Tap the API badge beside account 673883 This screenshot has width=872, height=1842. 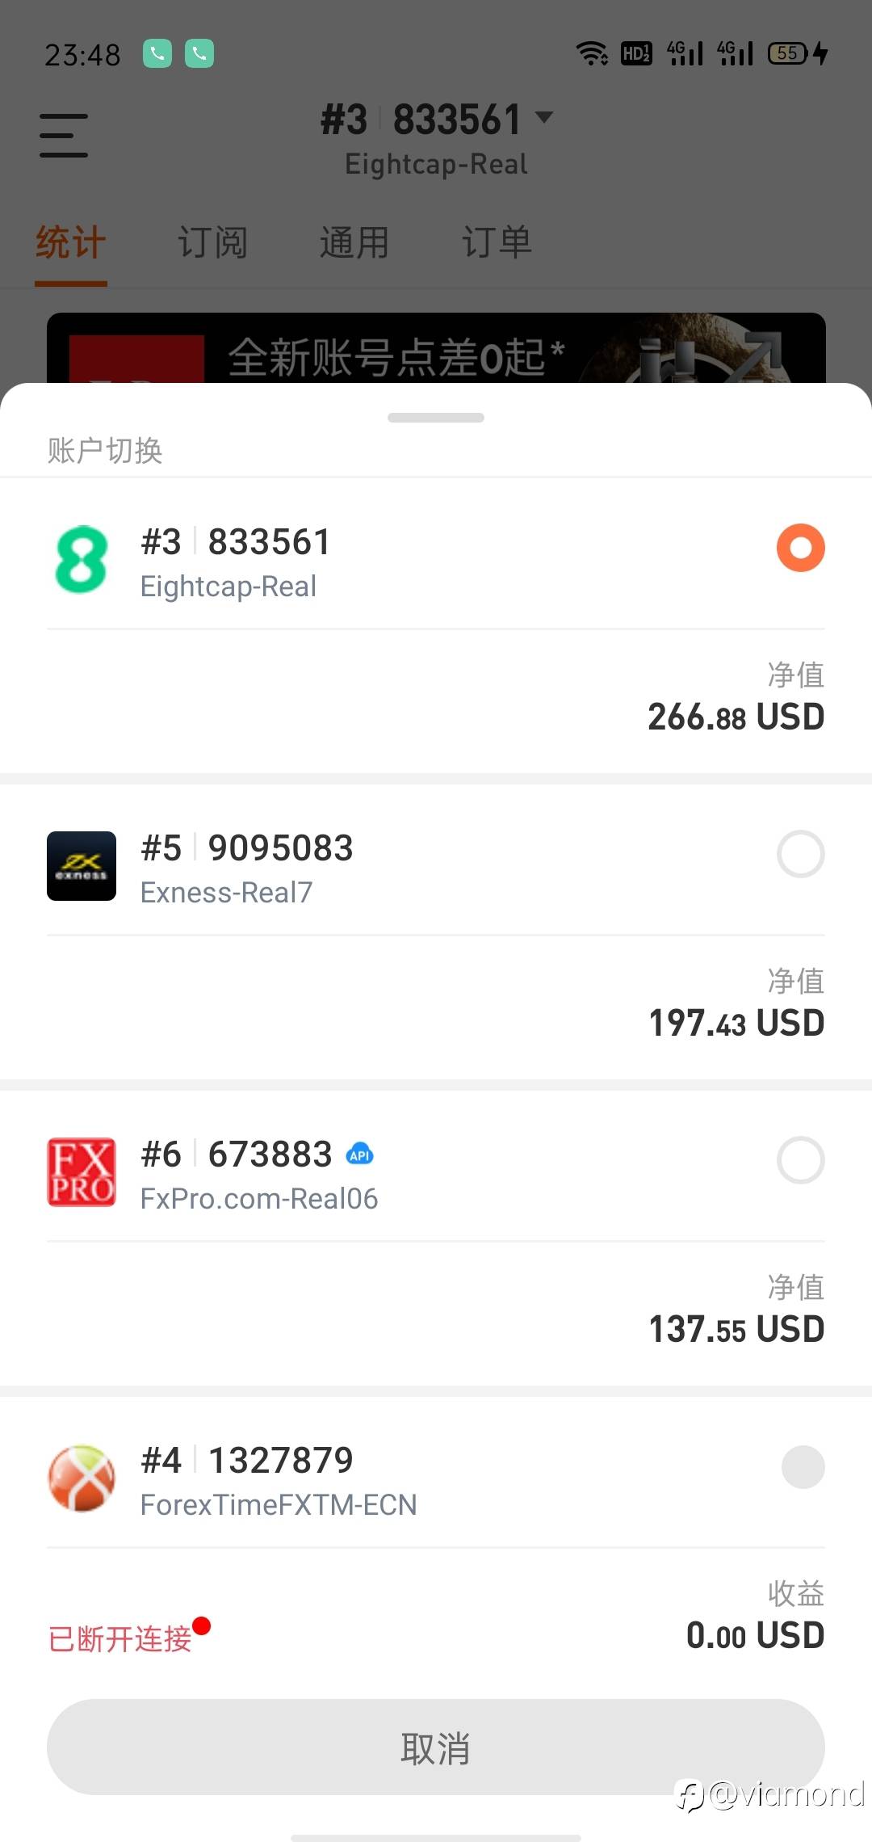tap(359, 1154)
